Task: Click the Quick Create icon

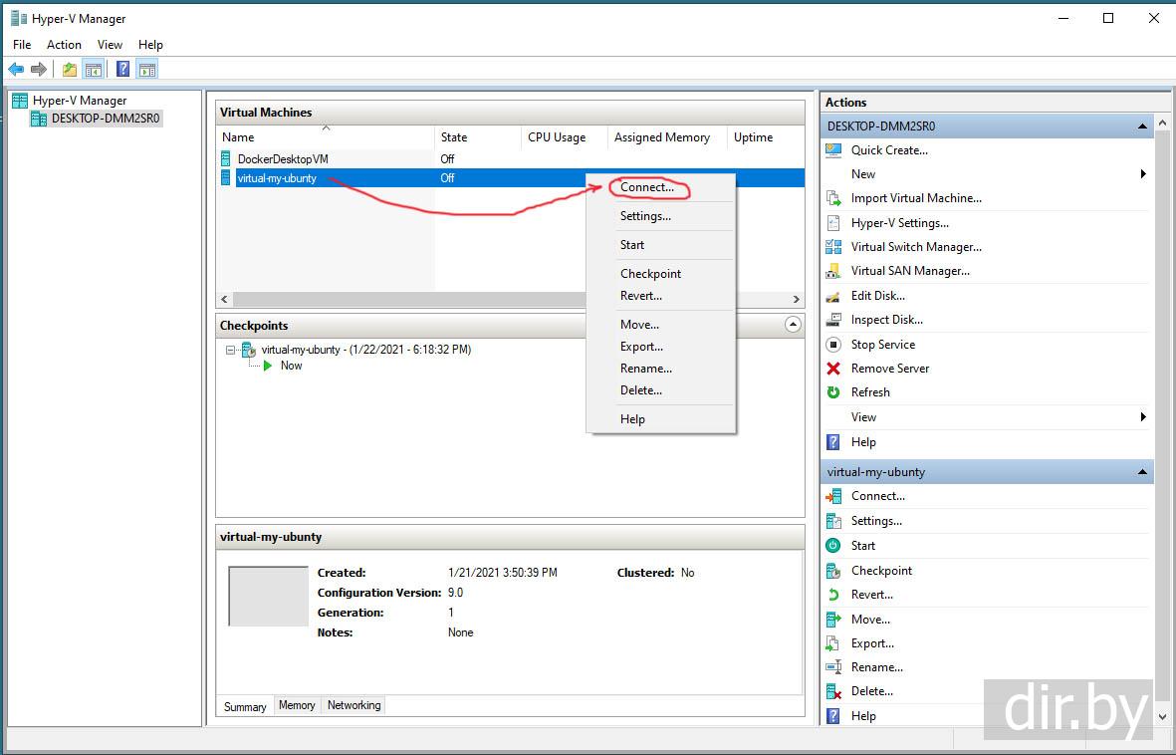Action: point(833,150)
